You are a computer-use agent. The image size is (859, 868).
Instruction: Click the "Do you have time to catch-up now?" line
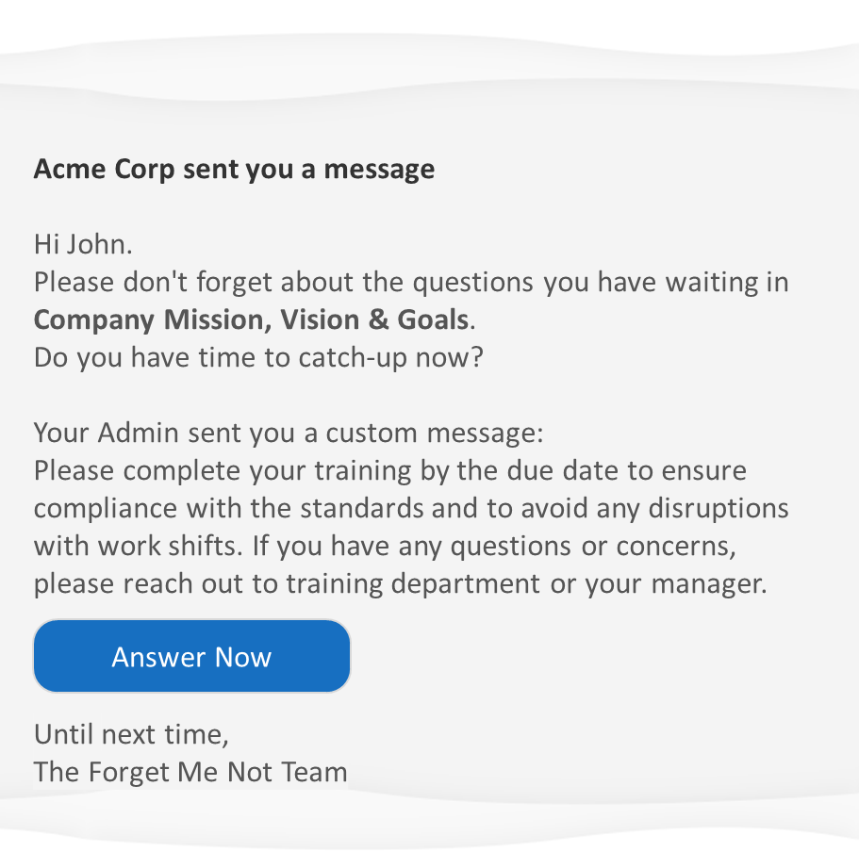pos(257,358)
